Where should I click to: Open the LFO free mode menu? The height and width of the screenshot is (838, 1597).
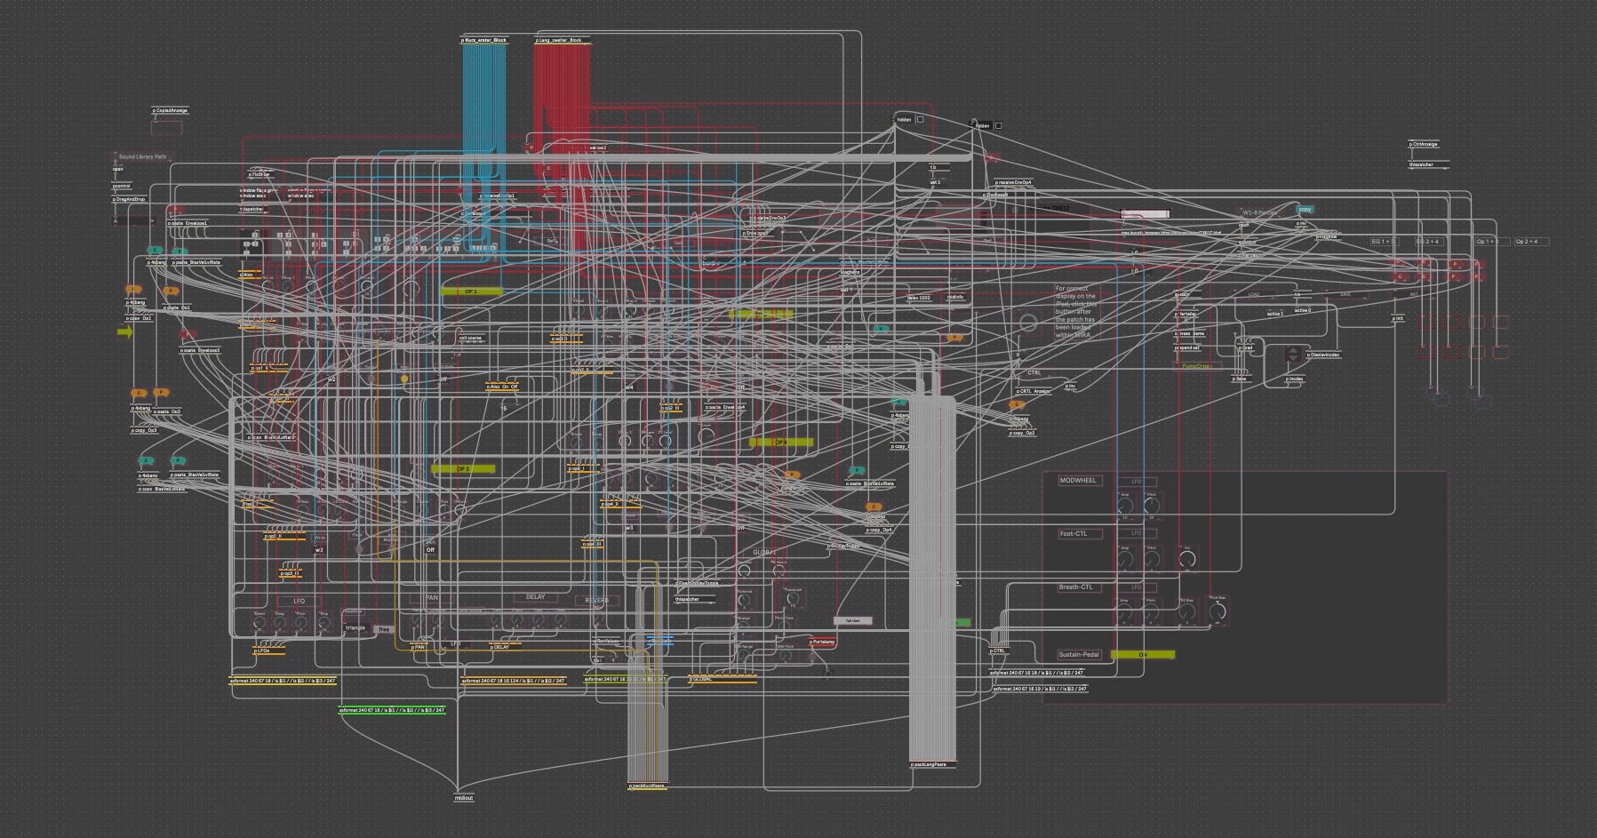point(384,629)
